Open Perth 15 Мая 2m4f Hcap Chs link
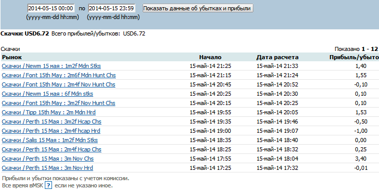The height and width of the screenshot is (191, 379). [51, 149]
